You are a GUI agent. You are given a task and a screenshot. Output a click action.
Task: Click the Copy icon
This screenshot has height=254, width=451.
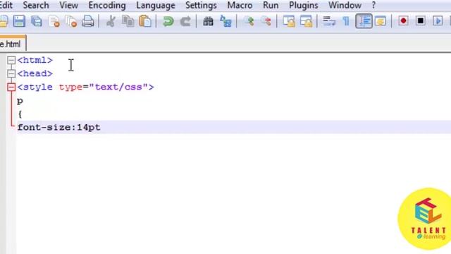[x=128, y=21]
